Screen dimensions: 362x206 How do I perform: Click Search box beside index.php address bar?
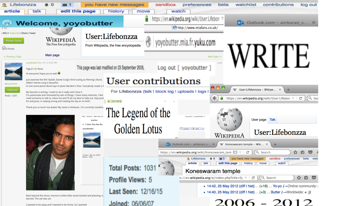(277, 178)
